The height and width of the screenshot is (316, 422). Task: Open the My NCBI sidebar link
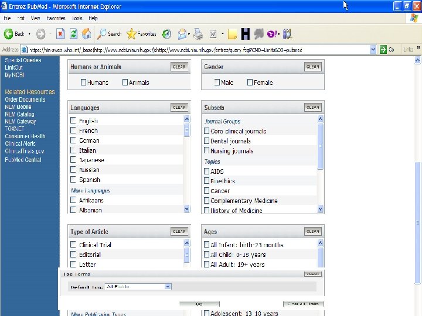[14, 75]
